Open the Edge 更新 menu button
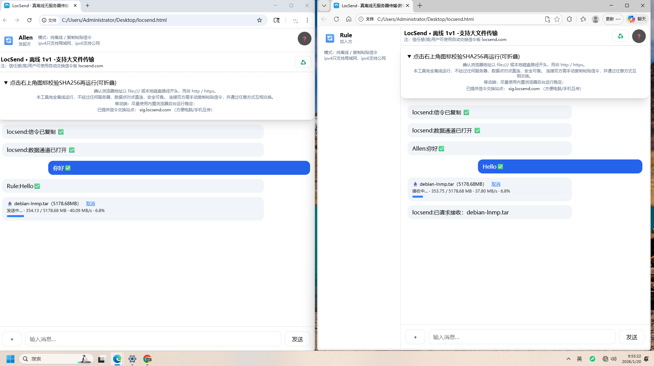654x366 pixels. tap(613, 19)
